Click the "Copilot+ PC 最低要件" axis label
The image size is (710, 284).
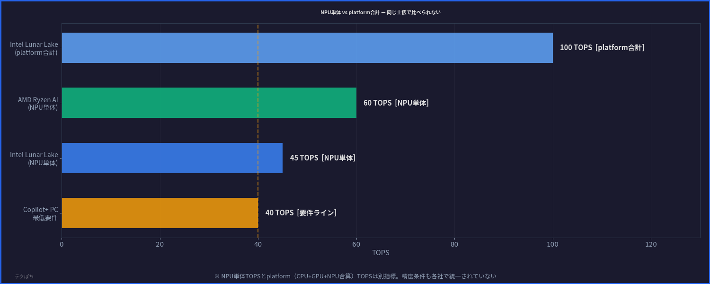pos(41,213)
